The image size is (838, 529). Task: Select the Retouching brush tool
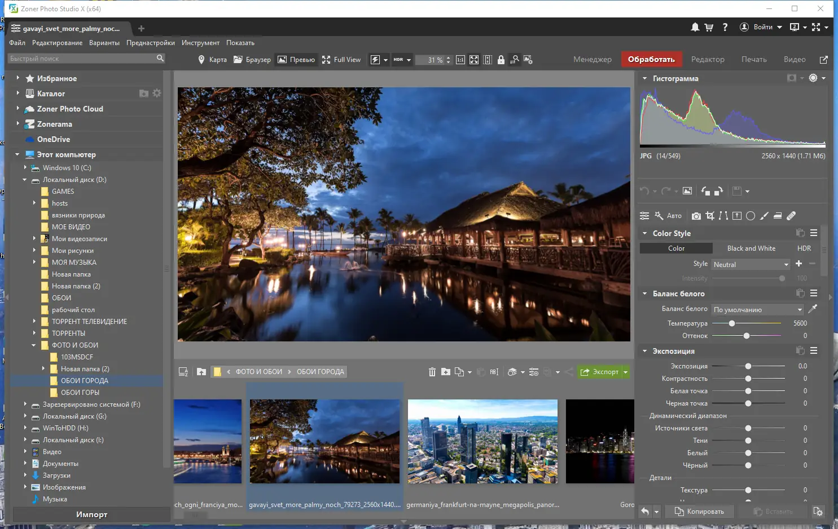click(x=791, y=216)
